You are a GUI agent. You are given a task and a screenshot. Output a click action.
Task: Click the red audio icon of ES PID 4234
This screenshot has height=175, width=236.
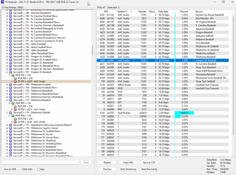[x=15, y=122]
